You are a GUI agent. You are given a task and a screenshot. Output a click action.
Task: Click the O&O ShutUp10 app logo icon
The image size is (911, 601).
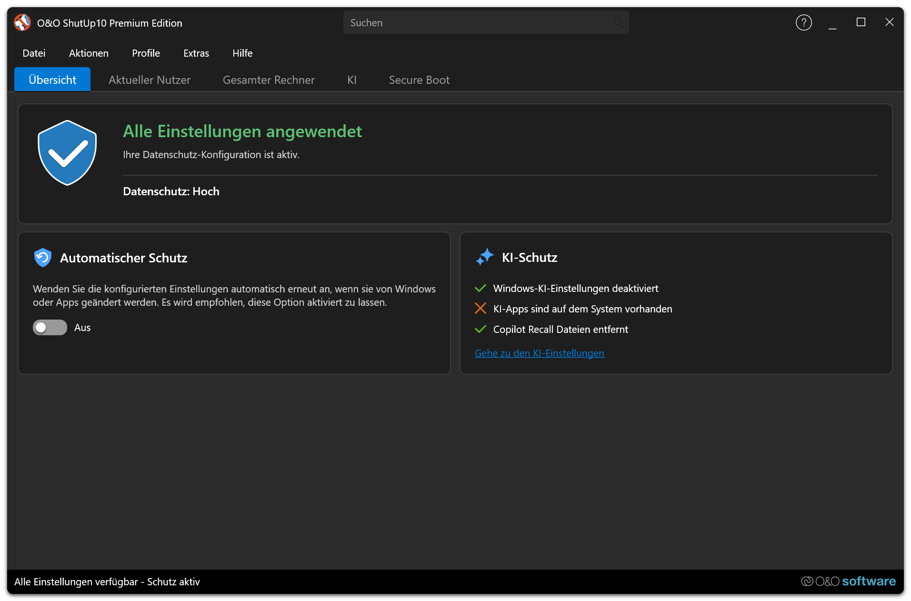[x=22, y=22]
